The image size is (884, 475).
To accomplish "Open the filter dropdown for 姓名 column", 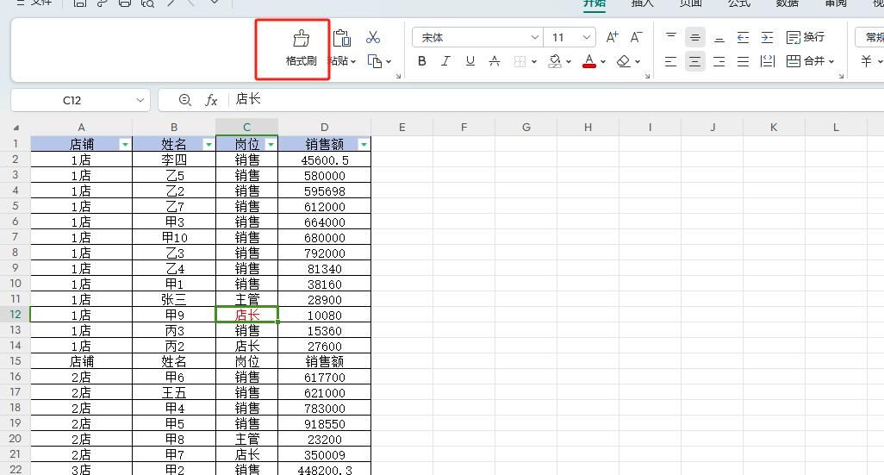I will coord(208,145).
